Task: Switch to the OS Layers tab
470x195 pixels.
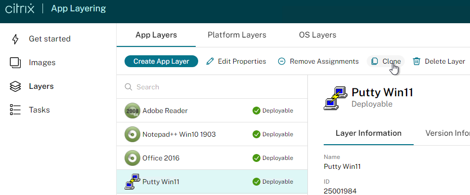Action: (317, 35)
